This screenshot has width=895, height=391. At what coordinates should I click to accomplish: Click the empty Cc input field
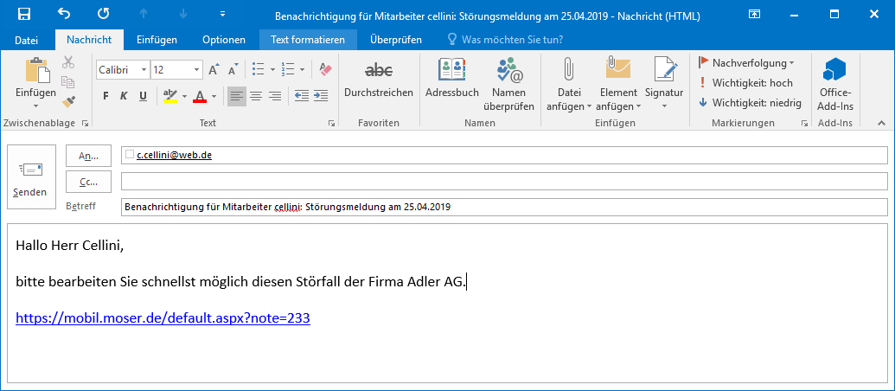[504, 182]
